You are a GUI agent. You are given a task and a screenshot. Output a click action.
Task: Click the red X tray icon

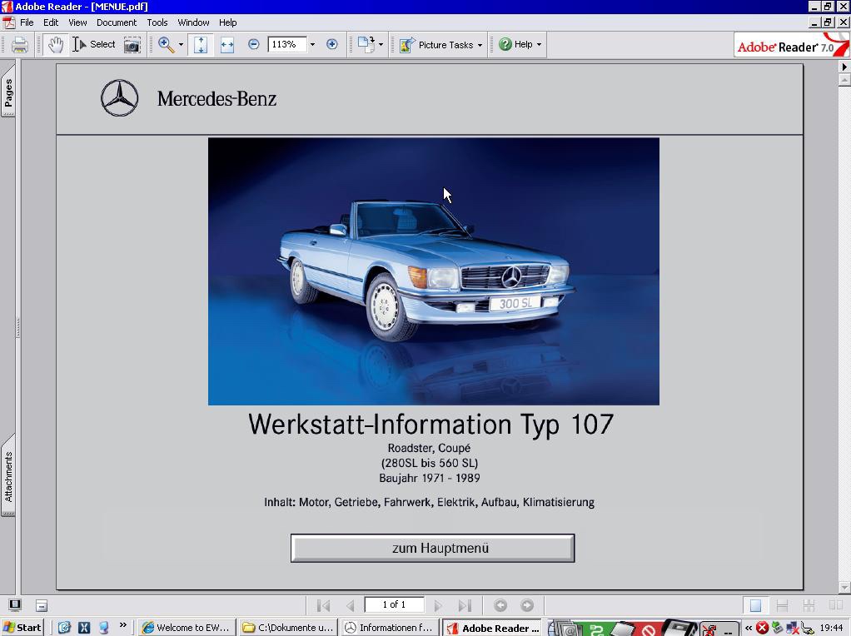click(762, 628)
